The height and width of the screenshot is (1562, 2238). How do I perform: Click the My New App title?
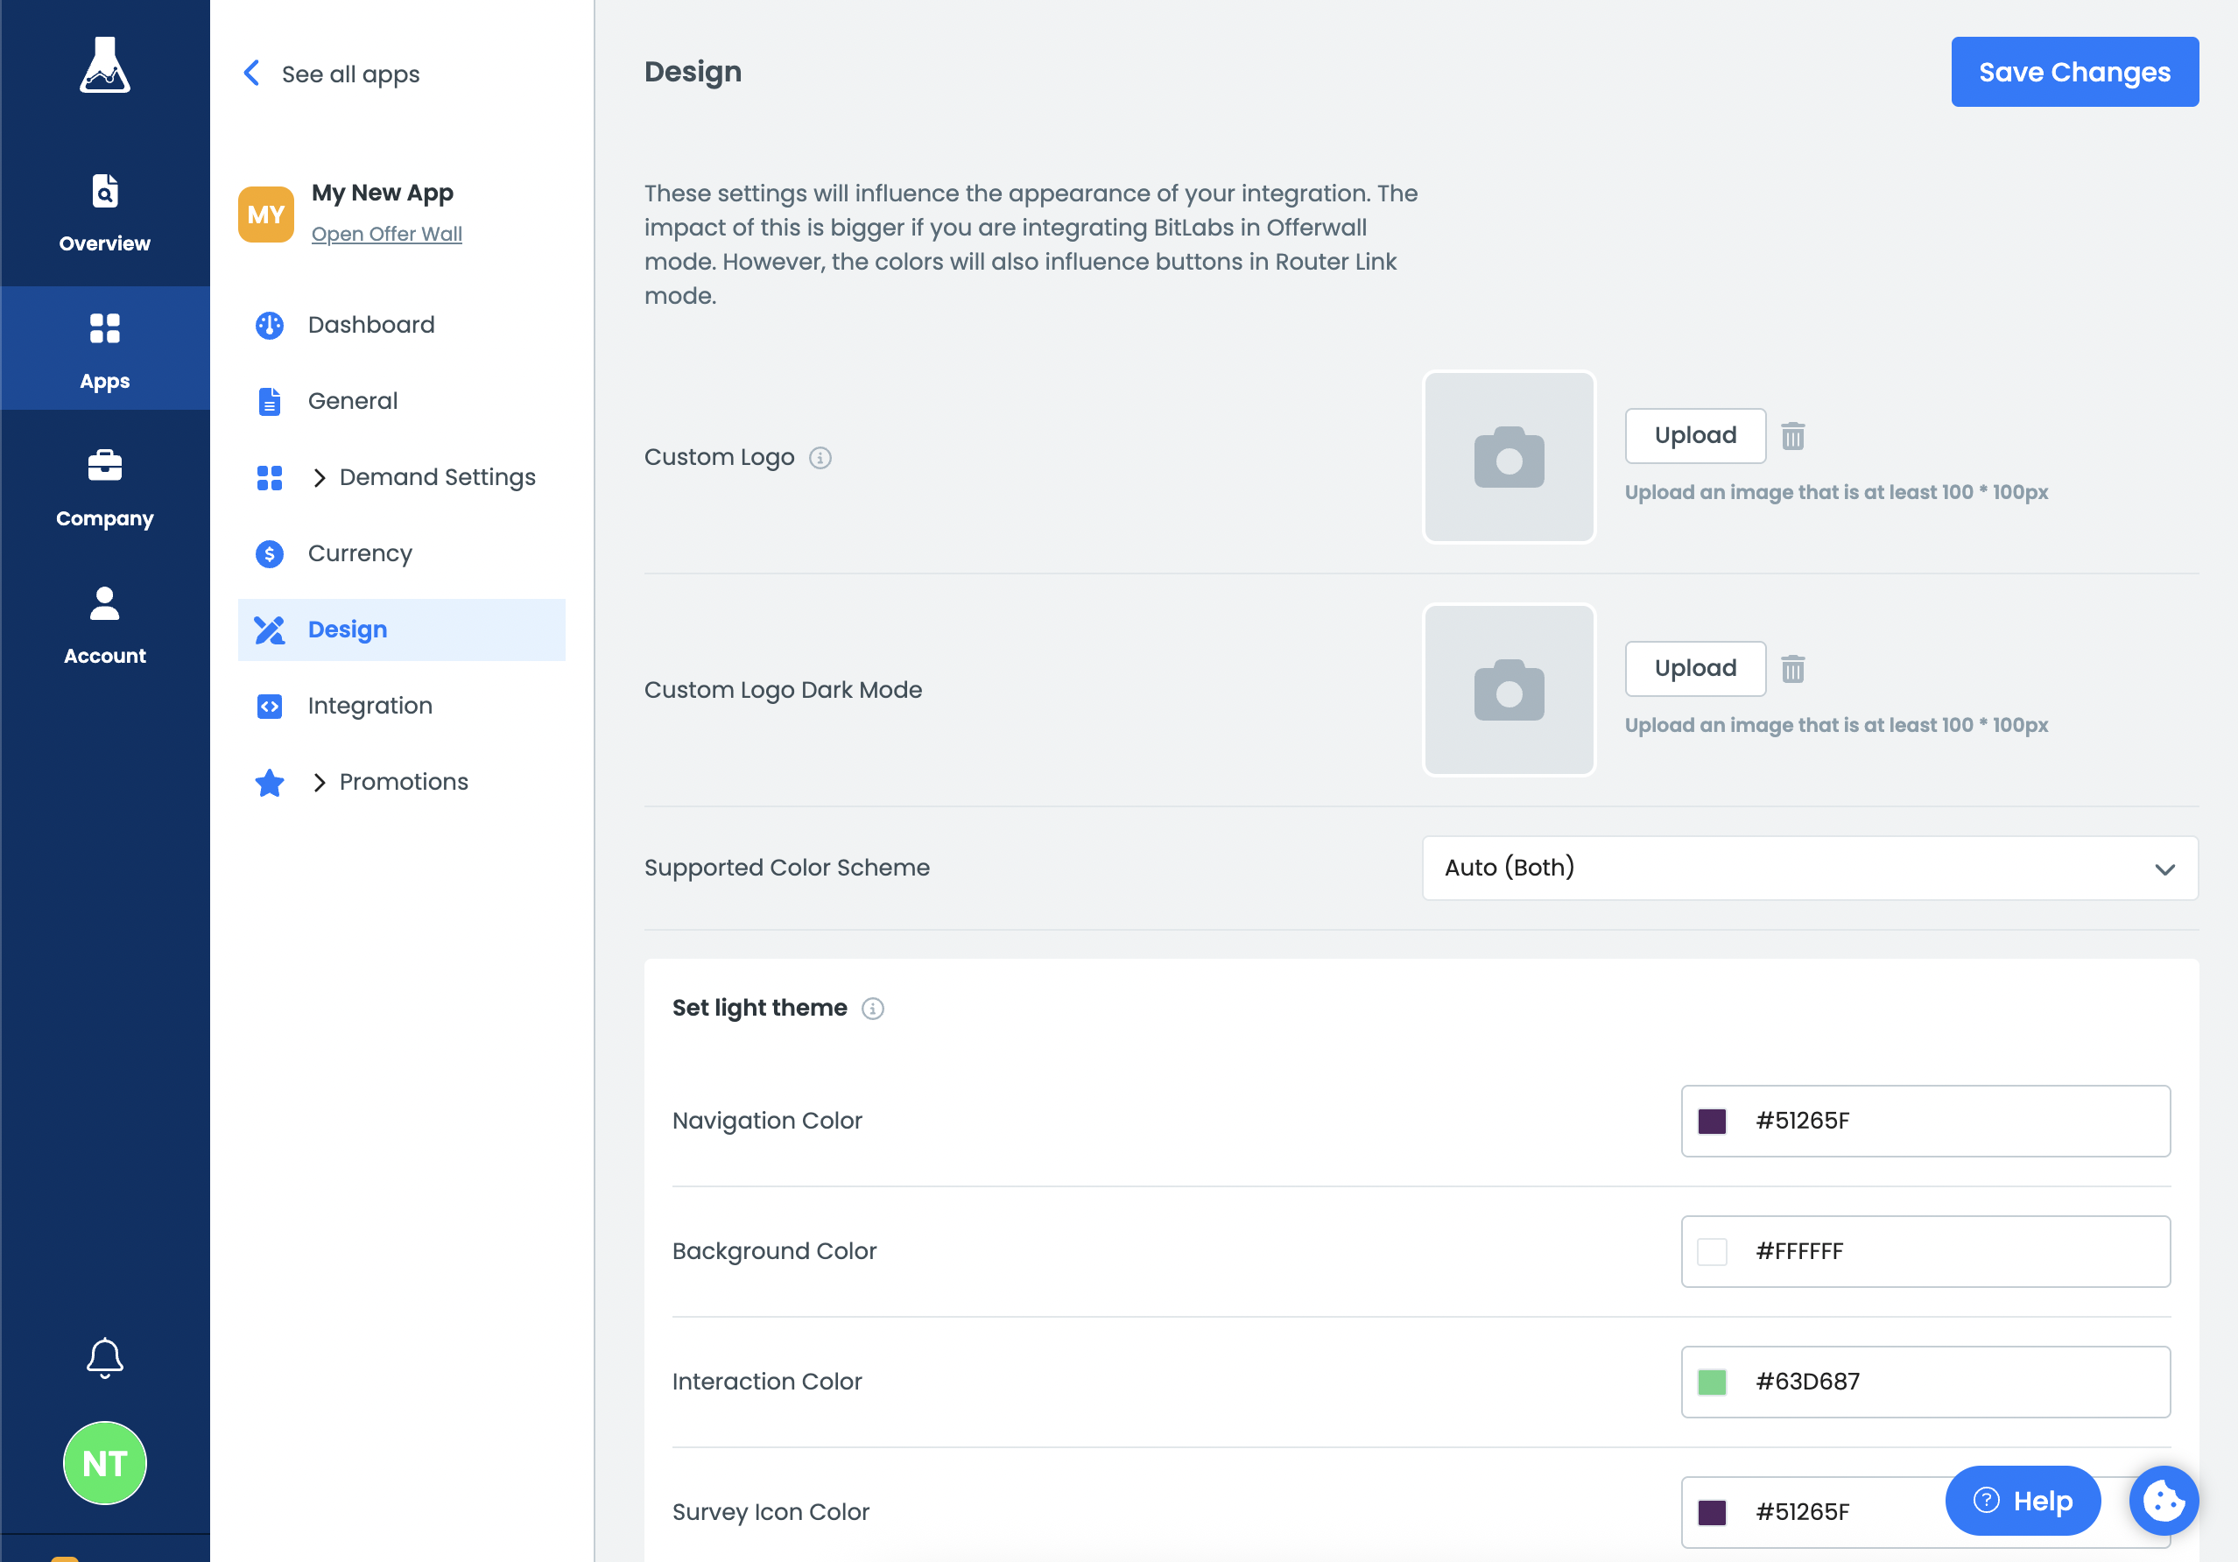click(x=382, y=193)
